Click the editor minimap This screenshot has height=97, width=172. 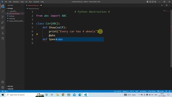(x=167, y=11)
